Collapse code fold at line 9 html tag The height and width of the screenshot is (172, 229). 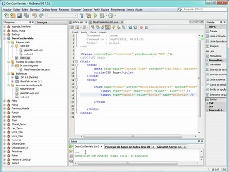(x=76, y=62)
